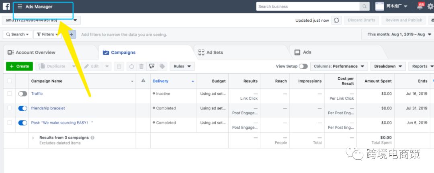Click info icon beside Results from 3 campaigns
Viewport: 434px width, 173px height.
(92, 138)
